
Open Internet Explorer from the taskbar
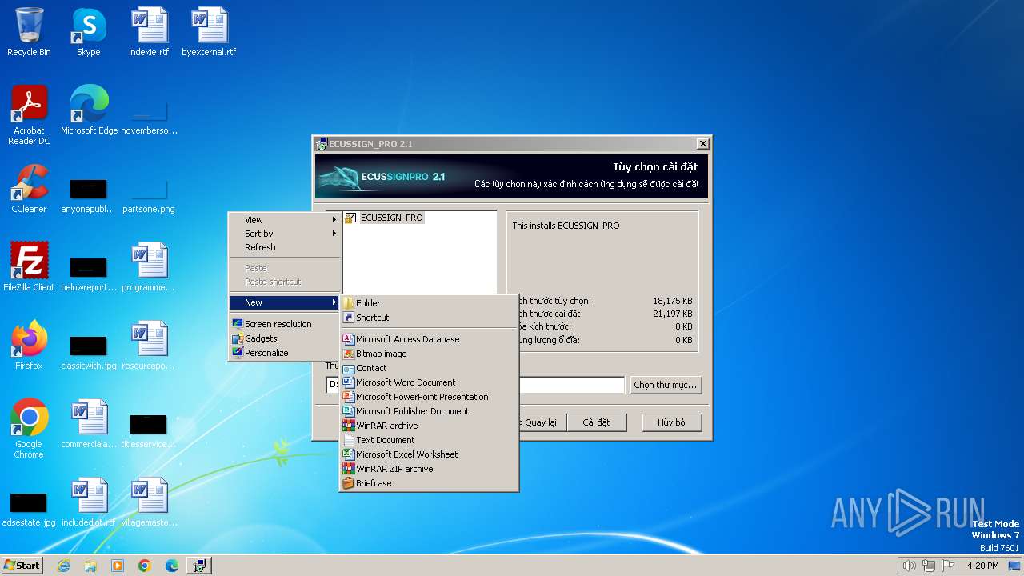point(63,566)
